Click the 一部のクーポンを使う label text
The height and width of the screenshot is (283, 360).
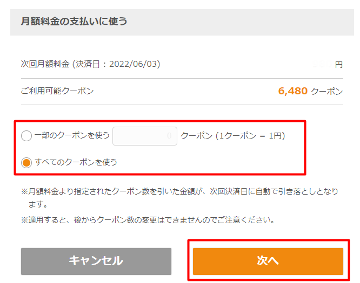pos(72,135)
